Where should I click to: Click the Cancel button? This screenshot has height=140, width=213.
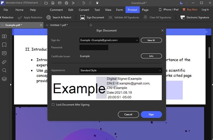[128, 114]
